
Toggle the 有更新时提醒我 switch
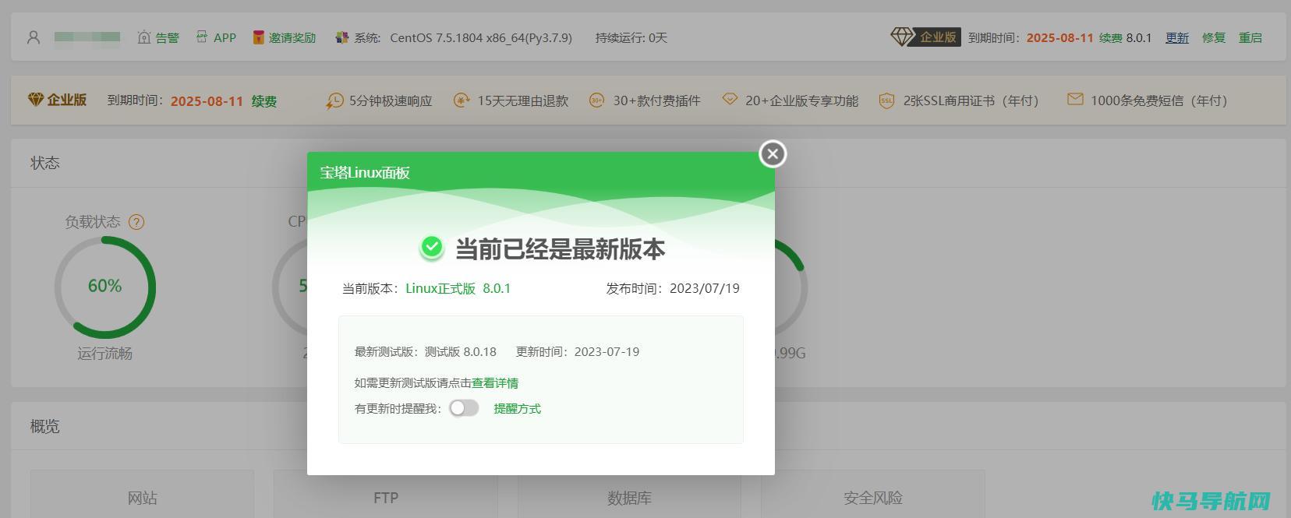click(x=464, y=408)
